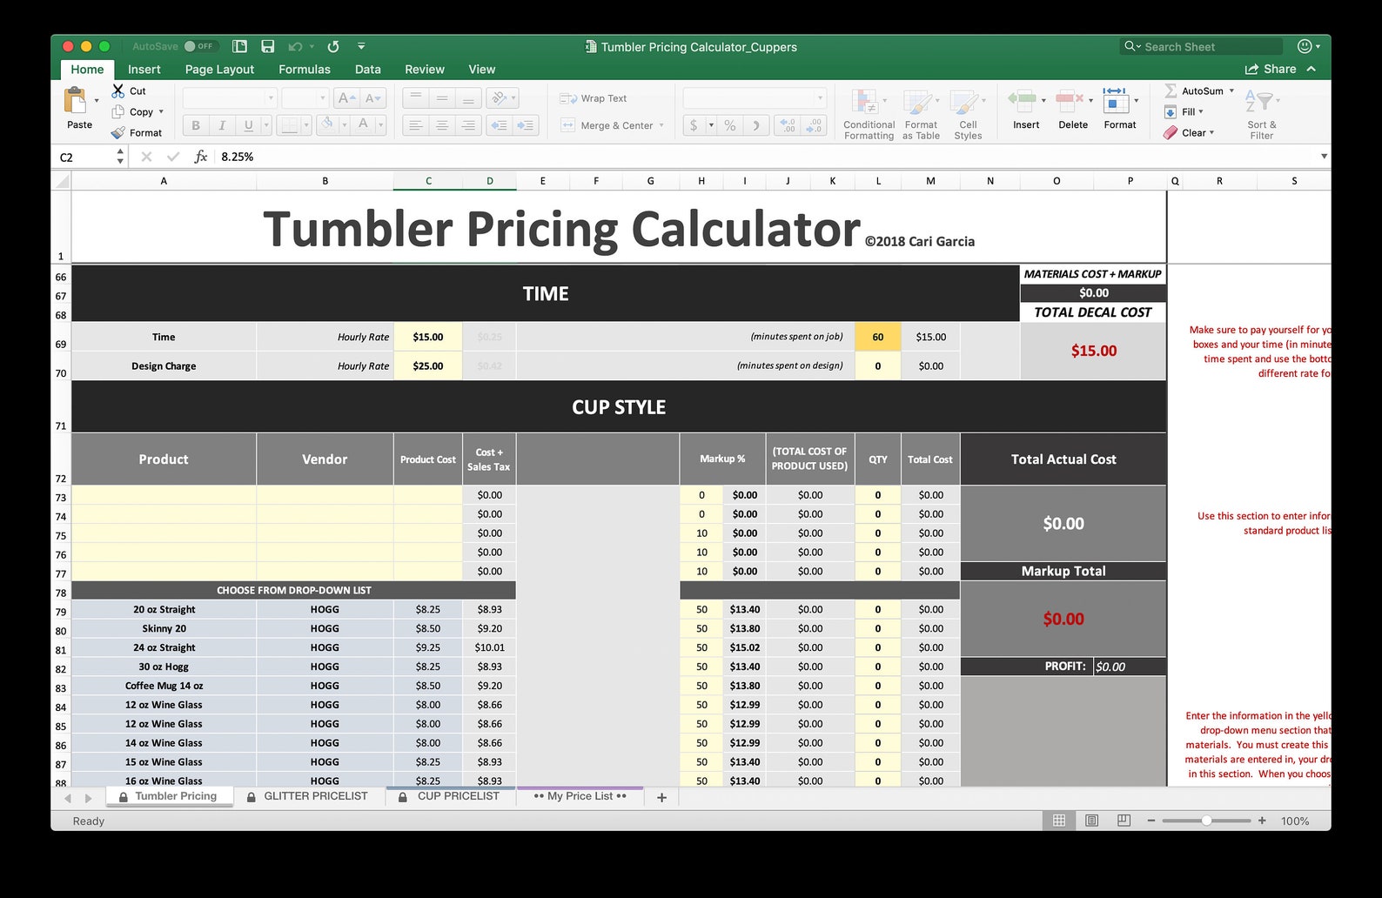
Task: Click the Copy icon in the ribbon
Action: [x=117, y=111]
